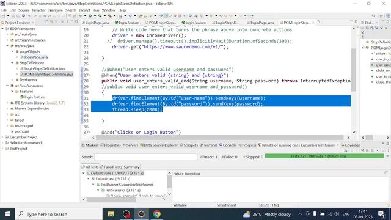Toggle the Passed: 1 filter
Screen dimensions: 391x220
pos(208,157)
